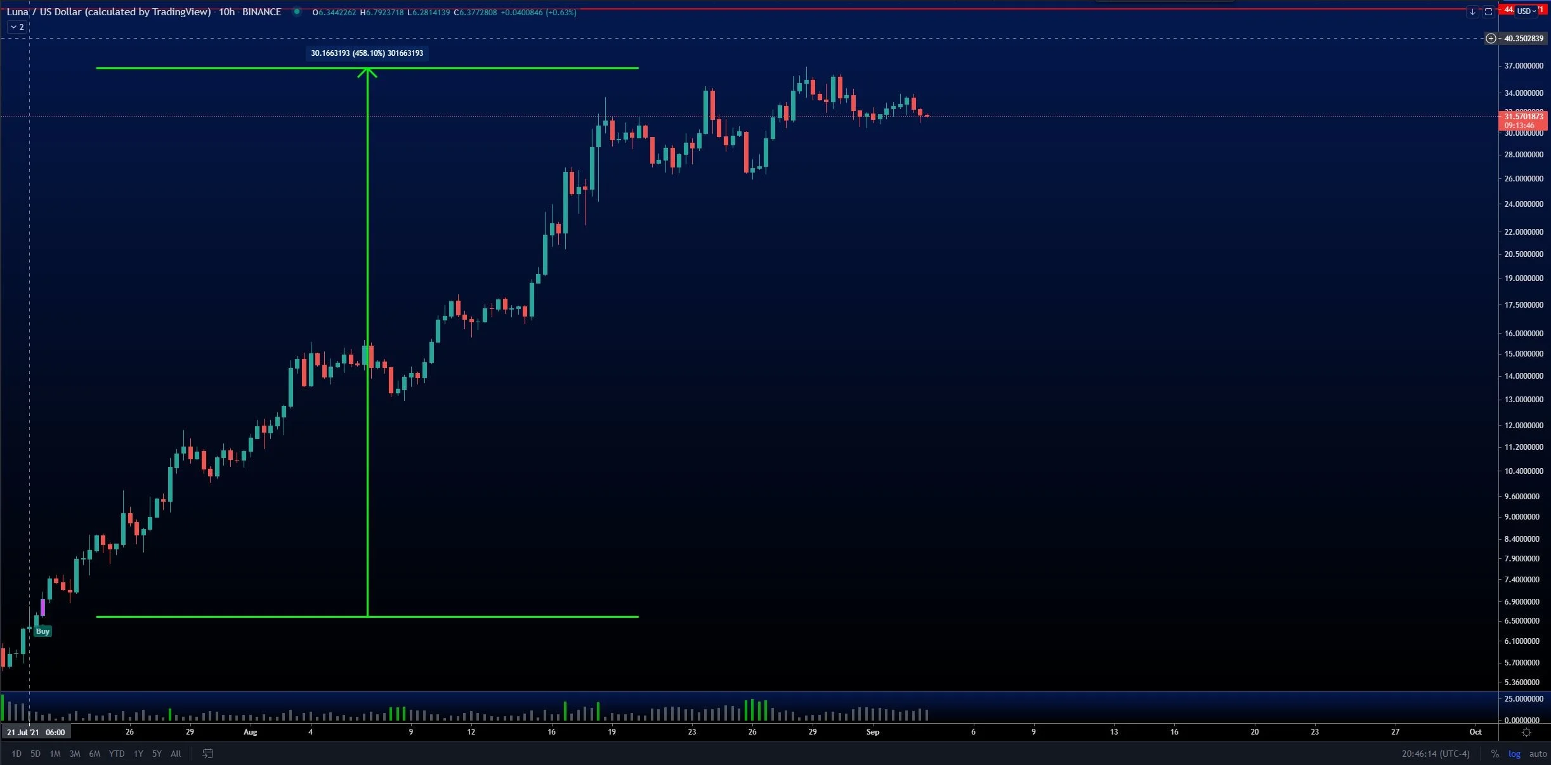Open chart settings gear icon

(1526, 732)
